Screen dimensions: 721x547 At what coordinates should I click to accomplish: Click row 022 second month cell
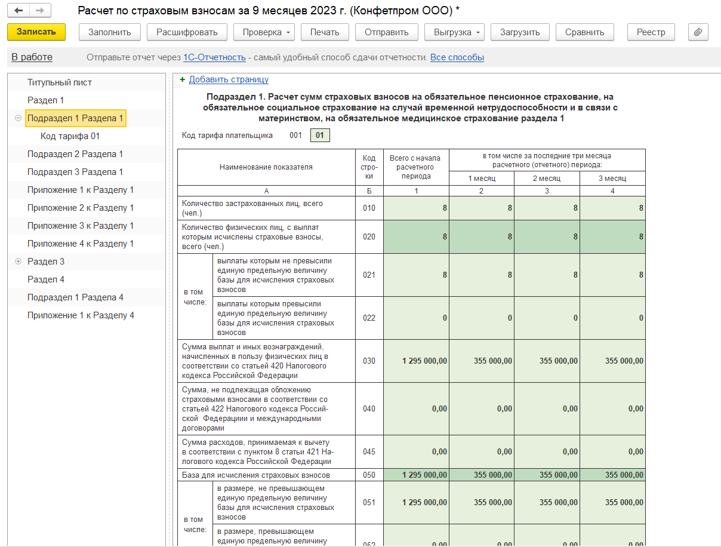[547, 318]
